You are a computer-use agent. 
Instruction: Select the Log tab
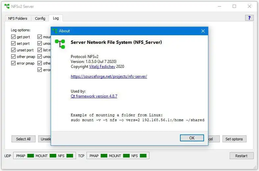56,18
